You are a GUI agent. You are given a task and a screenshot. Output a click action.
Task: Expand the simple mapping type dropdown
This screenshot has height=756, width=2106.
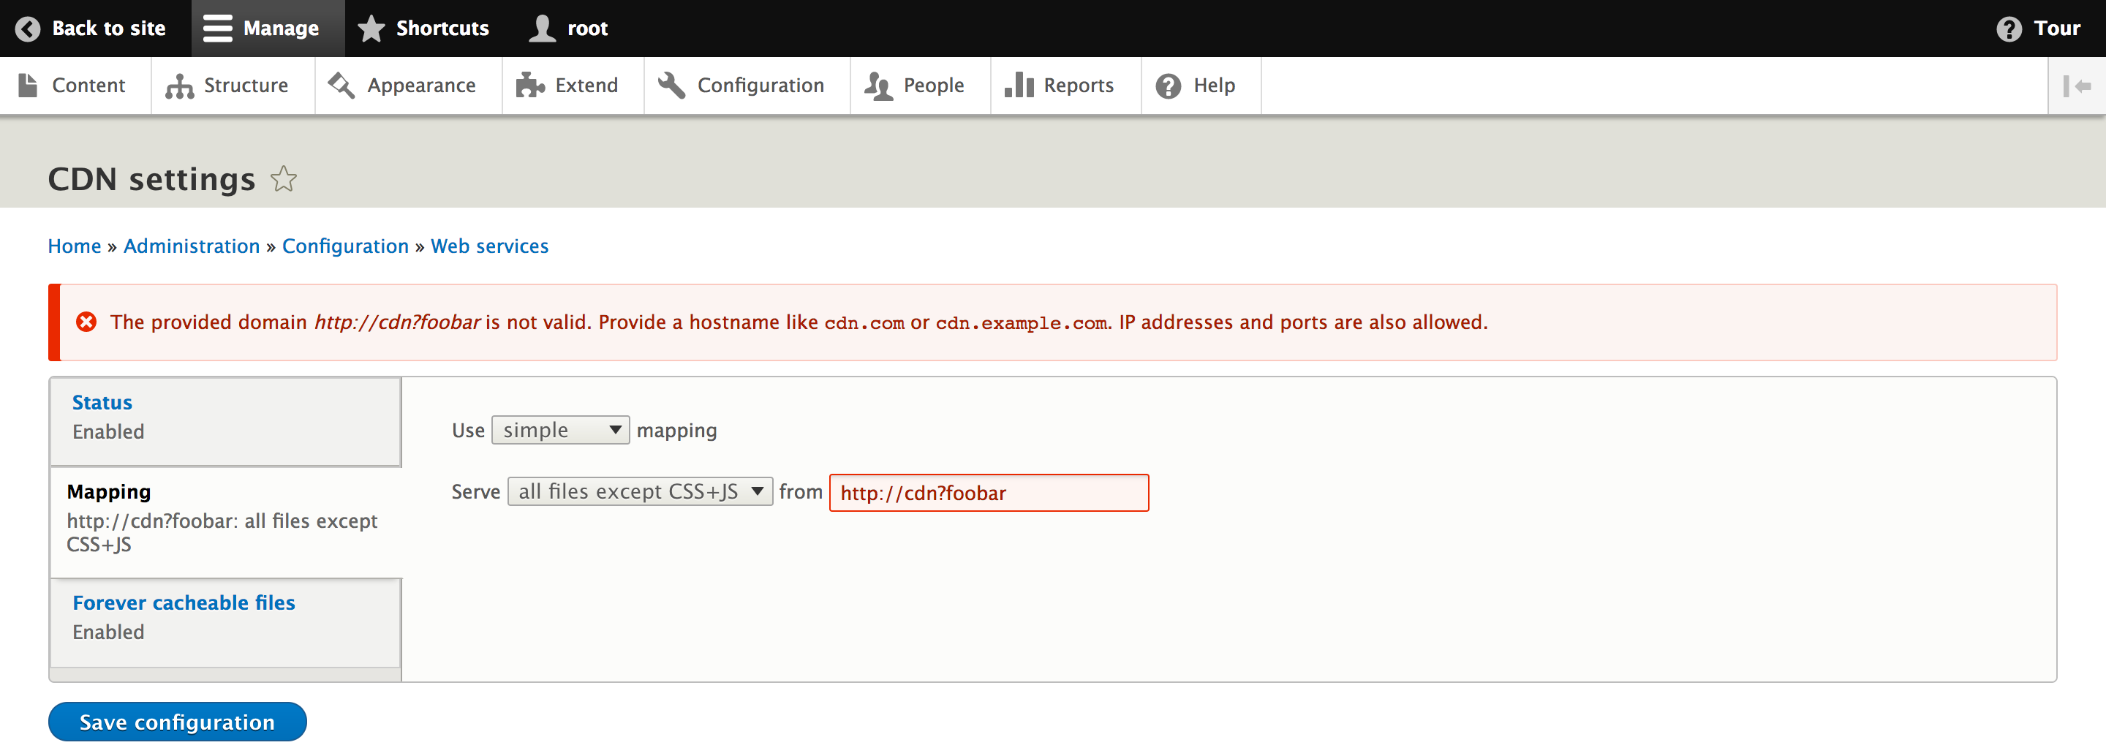tap(560, 430)
